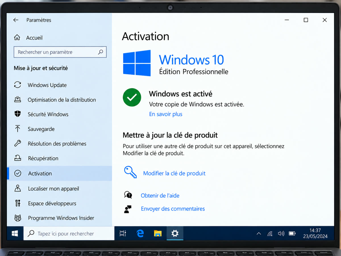The image size is (341, 256).
Task: Open Obtenir de l'aide
Action: pyautogui.click(x=160, y=195)
